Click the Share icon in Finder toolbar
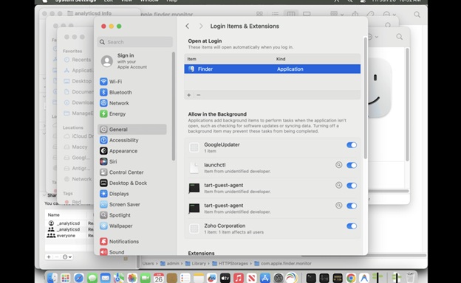The height and width of the screenshot is (283, 461). click(x=355, y=14)
